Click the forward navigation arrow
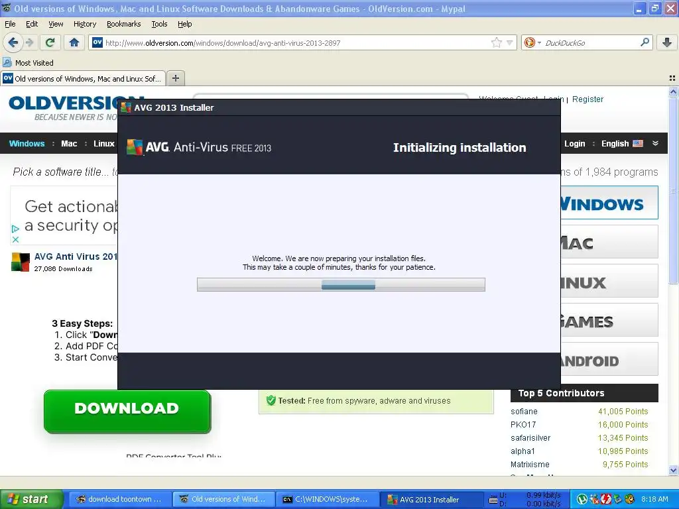Viewport: 679px width, 509px height. click(29, 42)
